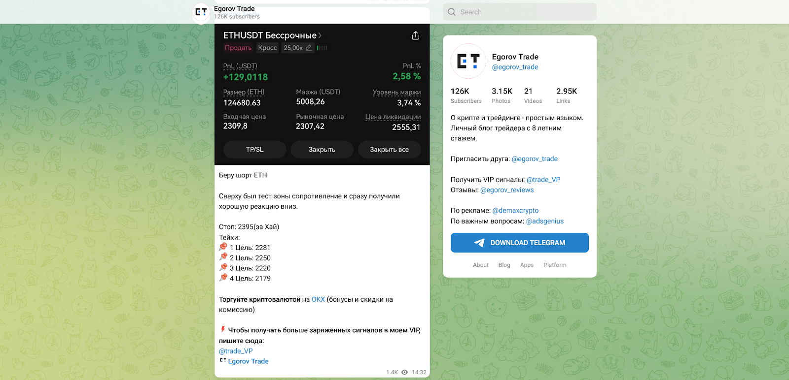
Task: Click the red lightning bolt emoji
Action: [223, 329]
